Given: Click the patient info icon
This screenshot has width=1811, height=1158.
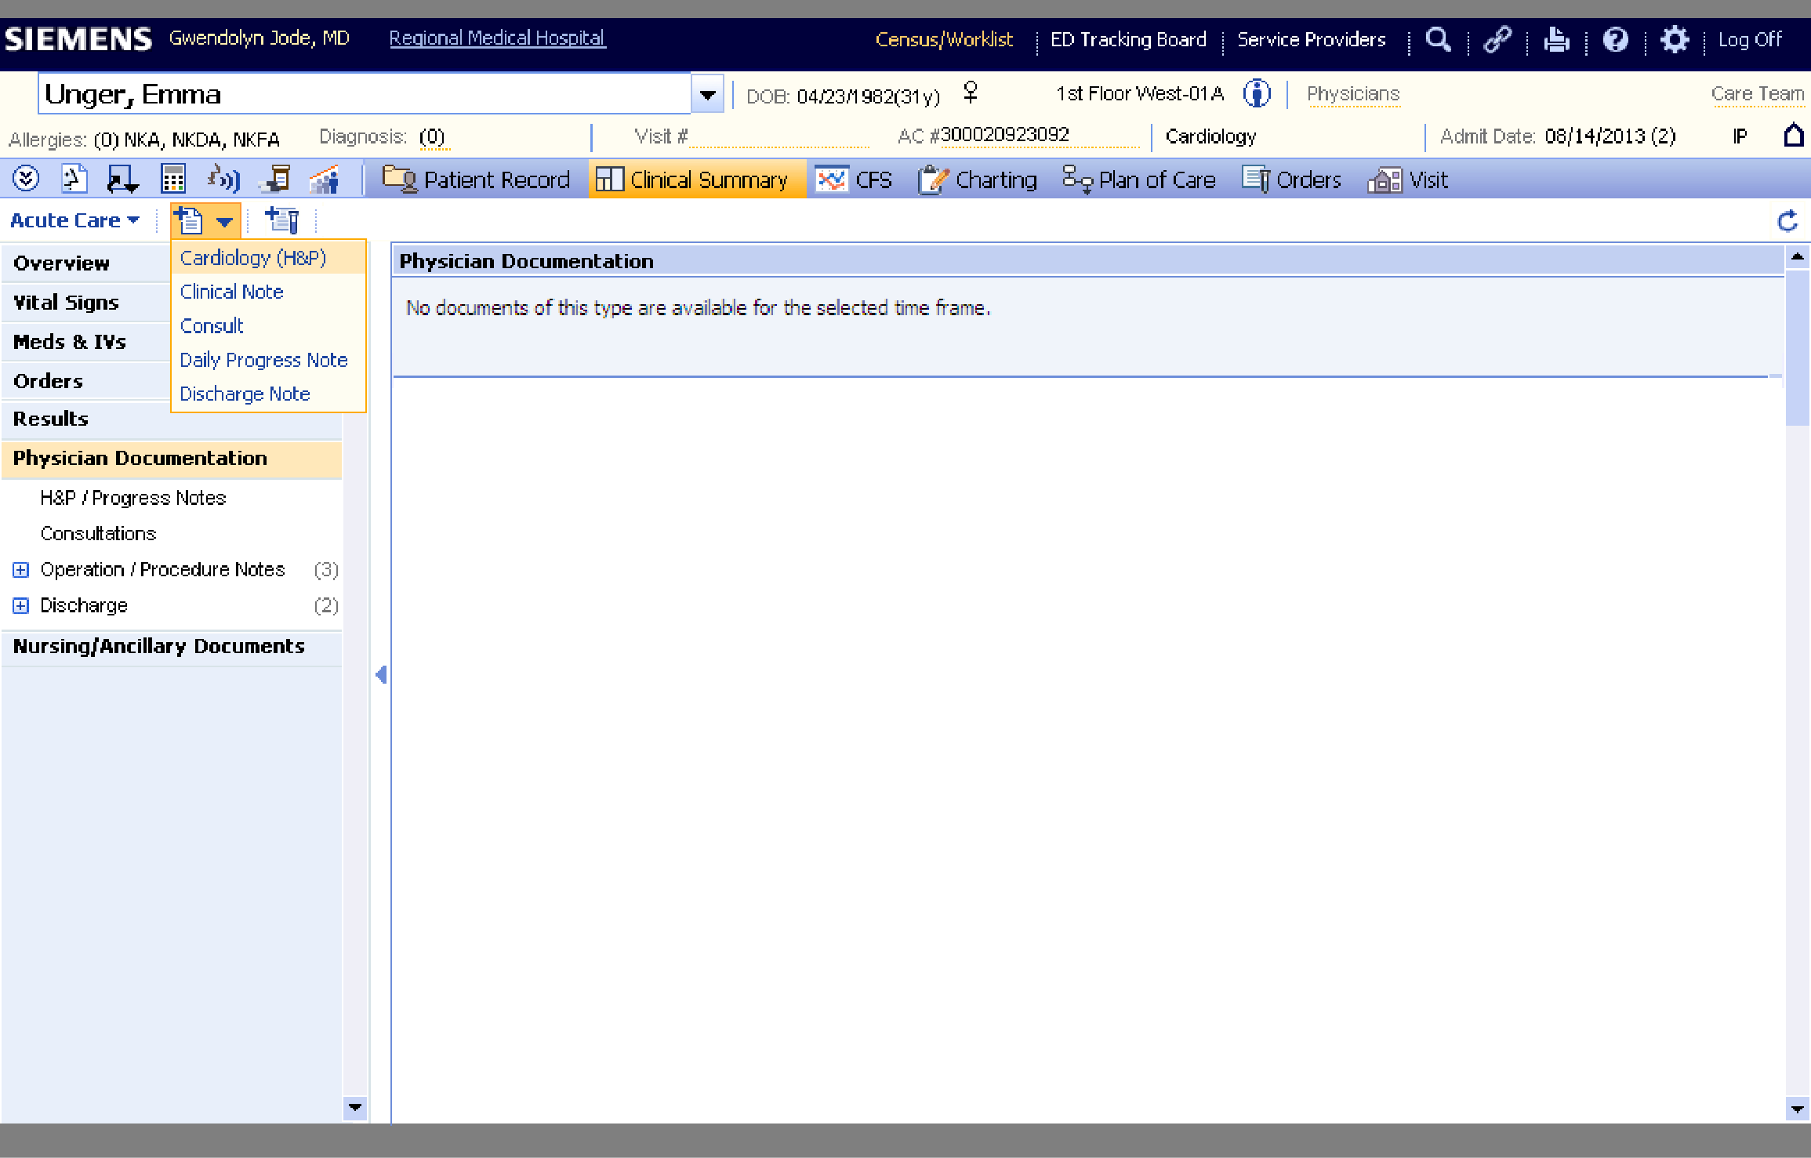Looking at the screenshot, I should pos(1257,94).
